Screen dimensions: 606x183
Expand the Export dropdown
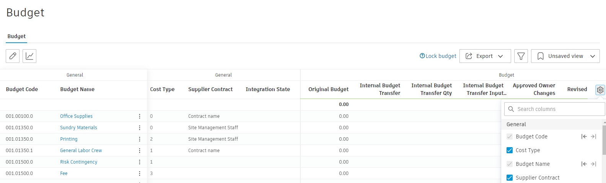point(485,56)
